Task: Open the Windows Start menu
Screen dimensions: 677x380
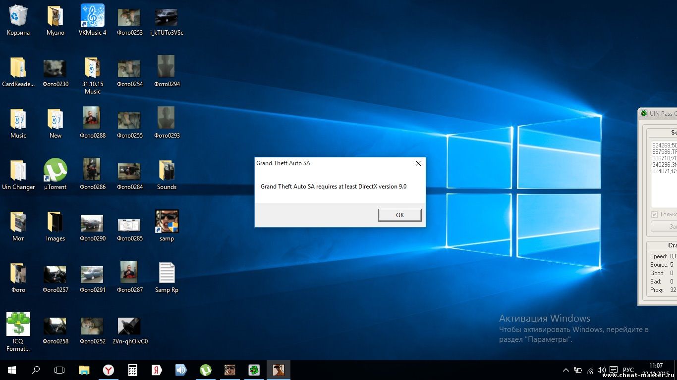Action: [x=12, y=370]
